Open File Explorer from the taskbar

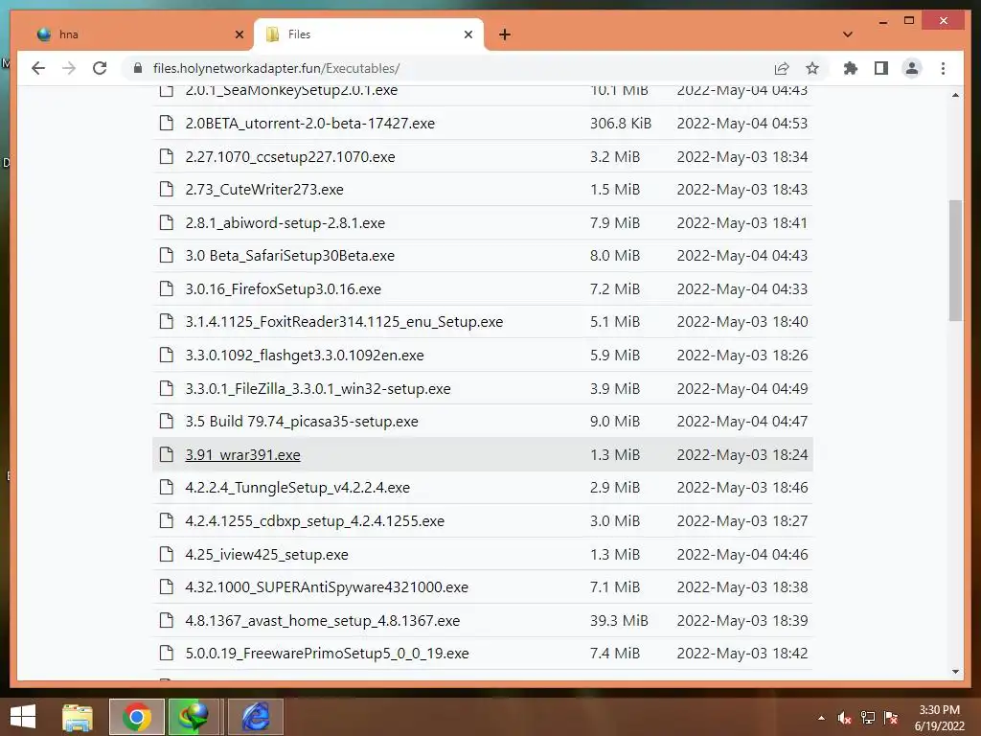tap(78, 717)
